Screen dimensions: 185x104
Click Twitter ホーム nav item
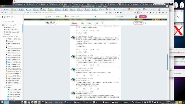[48, 17]
